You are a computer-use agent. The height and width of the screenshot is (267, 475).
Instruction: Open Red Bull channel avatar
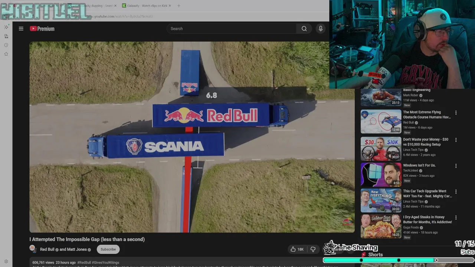click(x=33, y=249)
